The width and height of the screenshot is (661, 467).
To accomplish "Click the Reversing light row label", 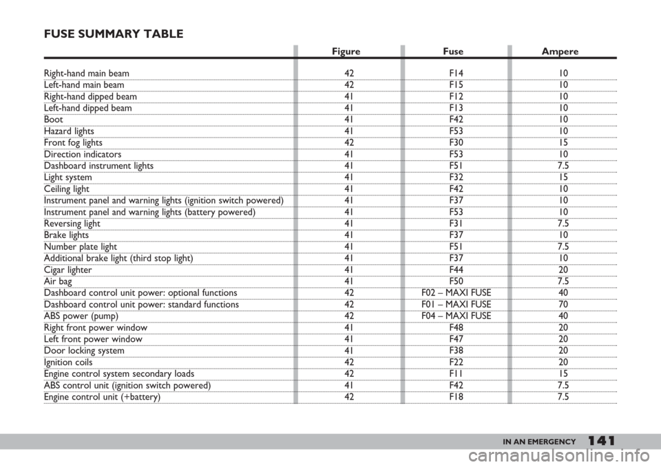I will 72,224.
